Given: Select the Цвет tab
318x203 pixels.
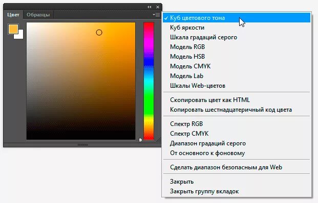Looking at the screenshot, I should pos(13,15).
